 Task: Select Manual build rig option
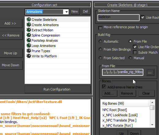click(x=130, y=58)
